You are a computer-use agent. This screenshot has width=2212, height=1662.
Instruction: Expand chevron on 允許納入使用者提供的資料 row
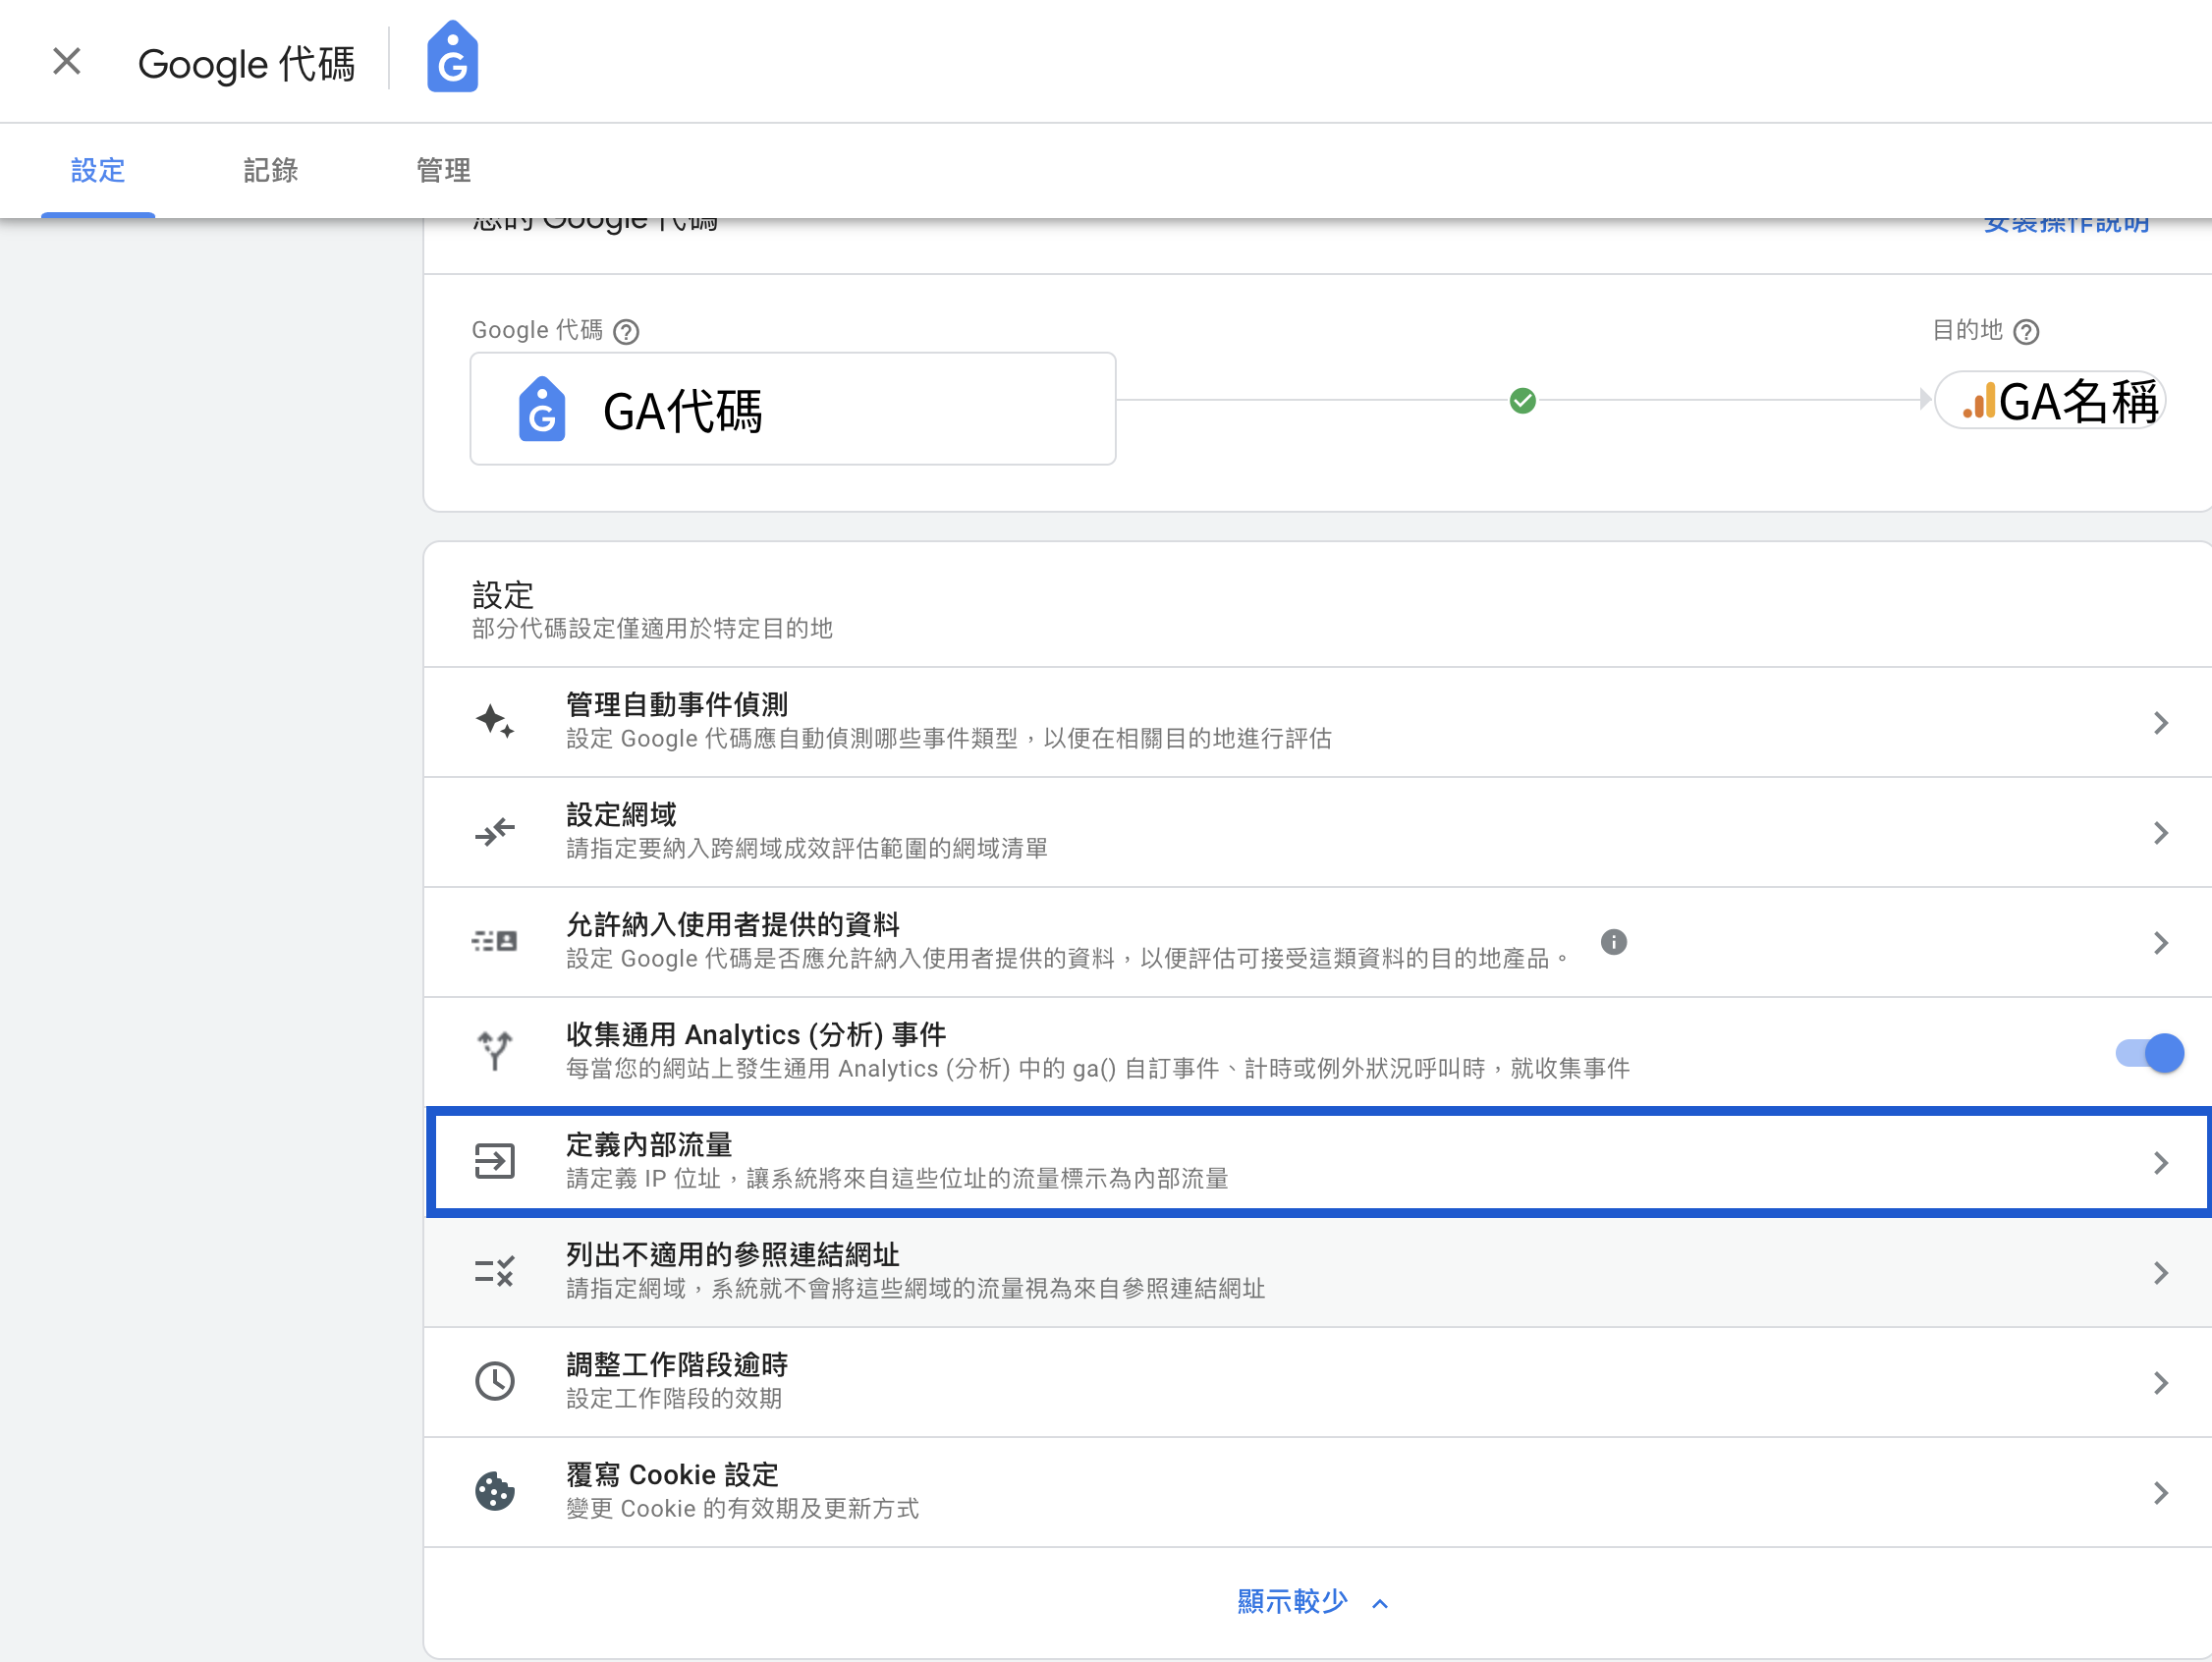tap(2161, 943)
